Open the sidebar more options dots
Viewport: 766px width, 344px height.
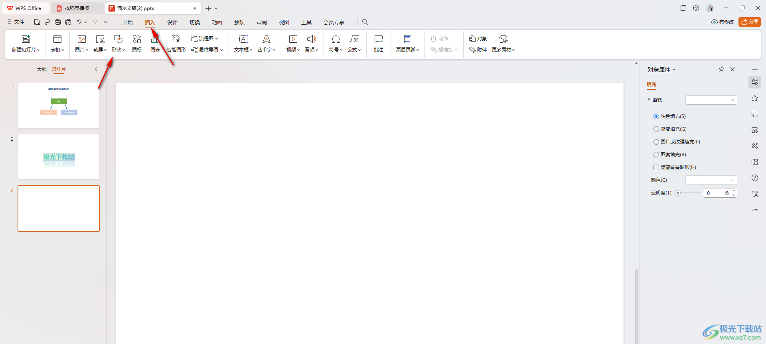pos(755,210)
